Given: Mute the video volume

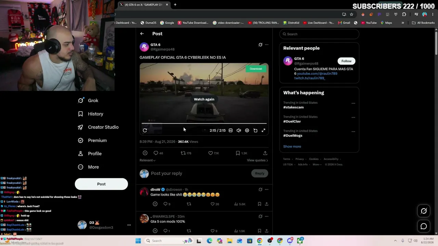Looking at the screenshot, I should coord(239,130).
